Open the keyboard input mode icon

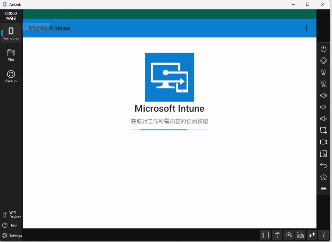300,235
